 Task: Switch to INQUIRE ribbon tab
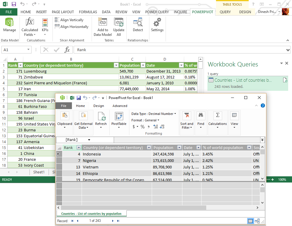pyautogui.click(x=180, y=12)
